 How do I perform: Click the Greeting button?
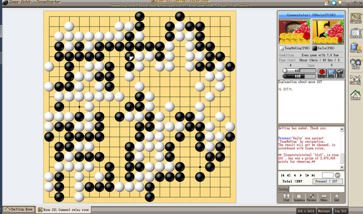coord(284,189)
